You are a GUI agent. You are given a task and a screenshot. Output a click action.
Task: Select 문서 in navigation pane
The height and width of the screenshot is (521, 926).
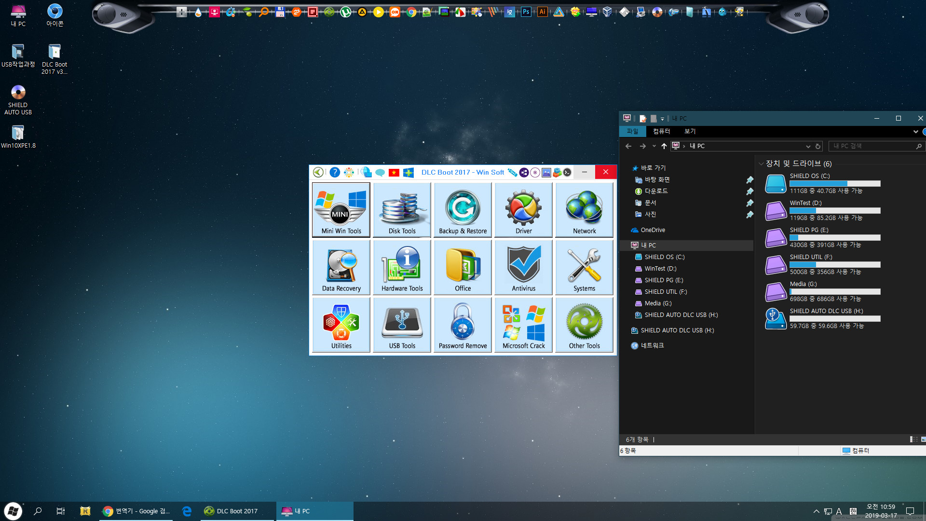pyautogui.click(x=650, y=203)
